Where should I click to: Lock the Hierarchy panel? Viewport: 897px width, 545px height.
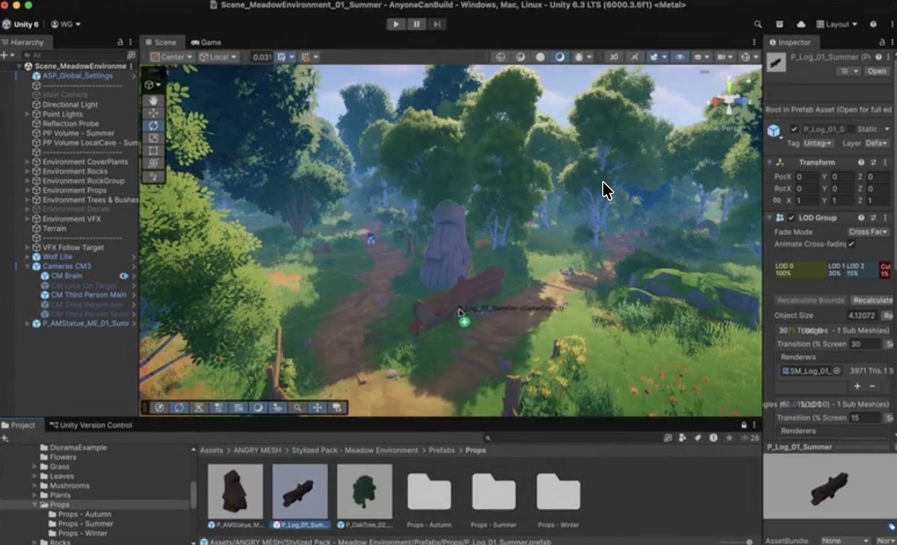click(120, 43)
